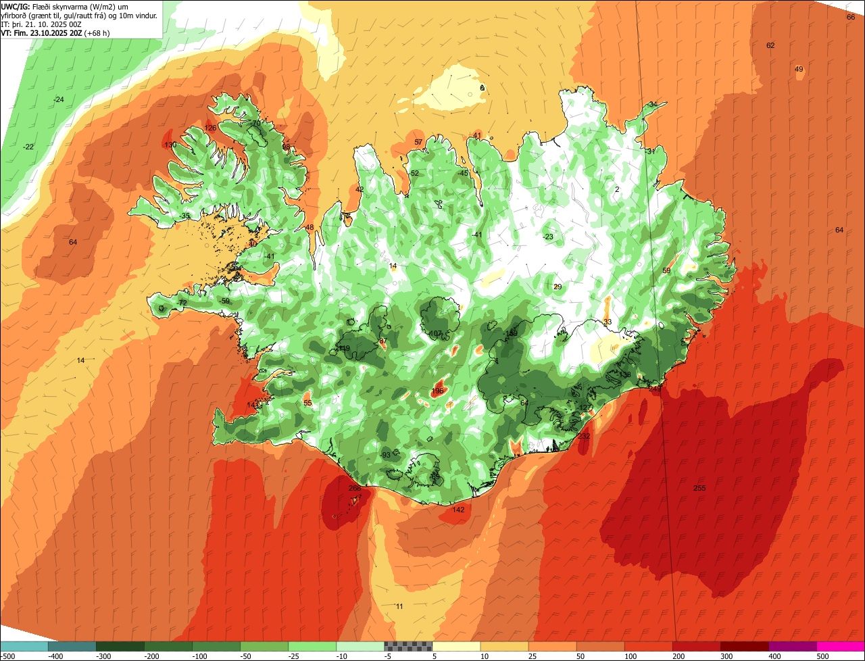Pick the '55' value in southwest Iceland
The width and height of the screenshot is (865, 661).
pos(307,403)
